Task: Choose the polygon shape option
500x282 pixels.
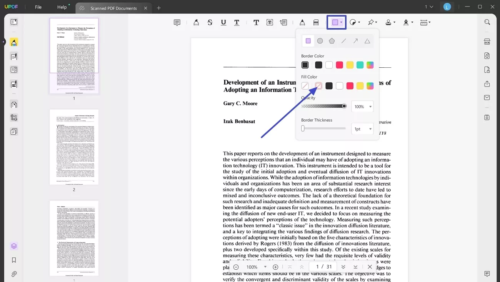Action: [x=332, y=41]
